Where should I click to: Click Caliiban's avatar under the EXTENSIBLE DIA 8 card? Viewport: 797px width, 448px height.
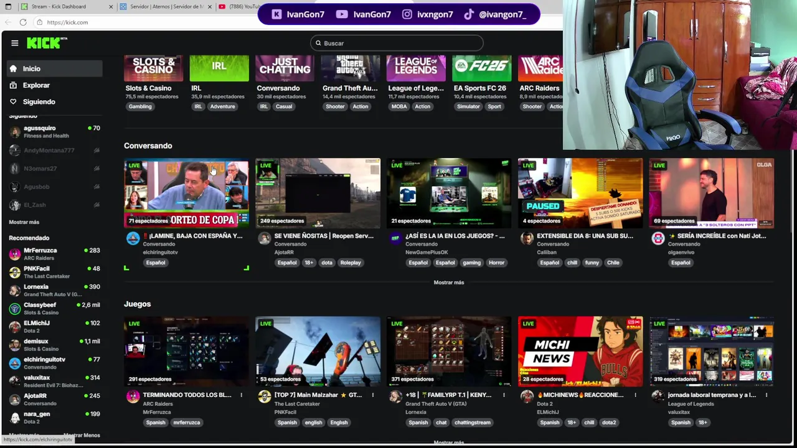click(x=527, y=238)
